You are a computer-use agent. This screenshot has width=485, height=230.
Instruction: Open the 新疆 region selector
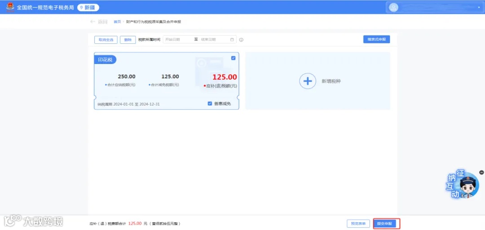pos(88,8)
